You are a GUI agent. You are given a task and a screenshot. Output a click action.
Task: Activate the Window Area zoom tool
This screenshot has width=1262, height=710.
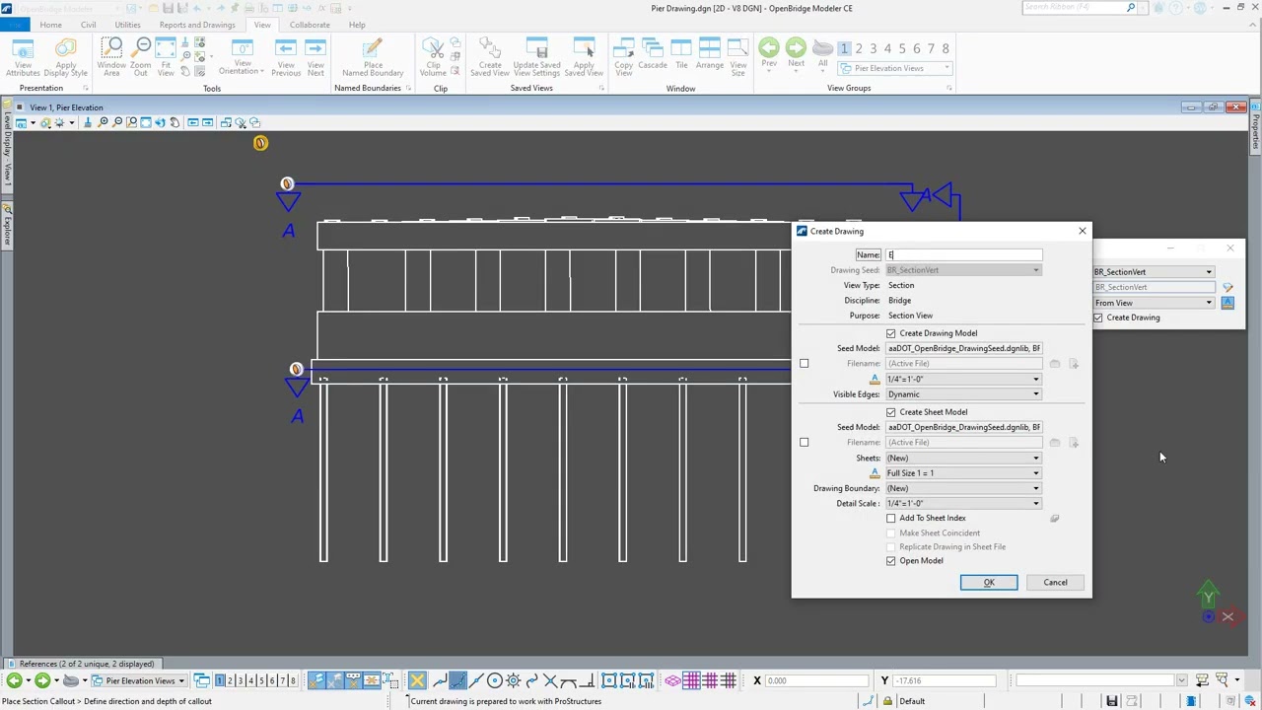[111, 57]
